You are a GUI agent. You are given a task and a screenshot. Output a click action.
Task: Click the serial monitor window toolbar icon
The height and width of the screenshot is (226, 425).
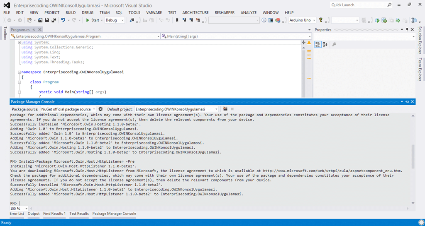tap(271, 20)
